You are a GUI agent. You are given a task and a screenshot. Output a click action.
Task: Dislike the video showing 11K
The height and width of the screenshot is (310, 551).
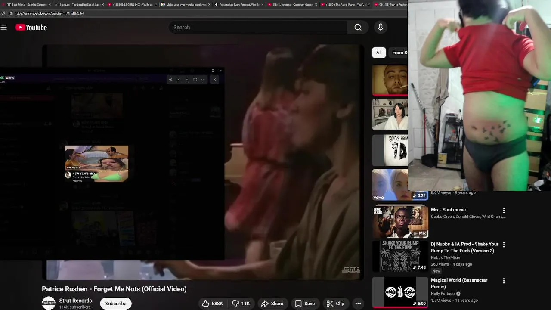(x=241, y=304)
